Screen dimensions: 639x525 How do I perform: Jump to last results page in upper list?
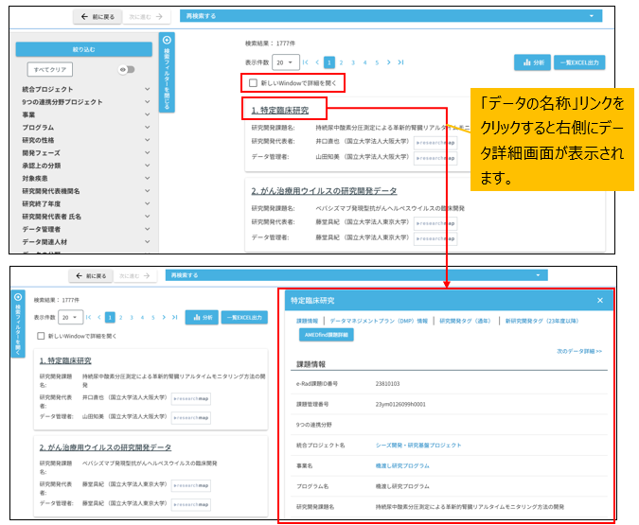click(x=400, y=61)
